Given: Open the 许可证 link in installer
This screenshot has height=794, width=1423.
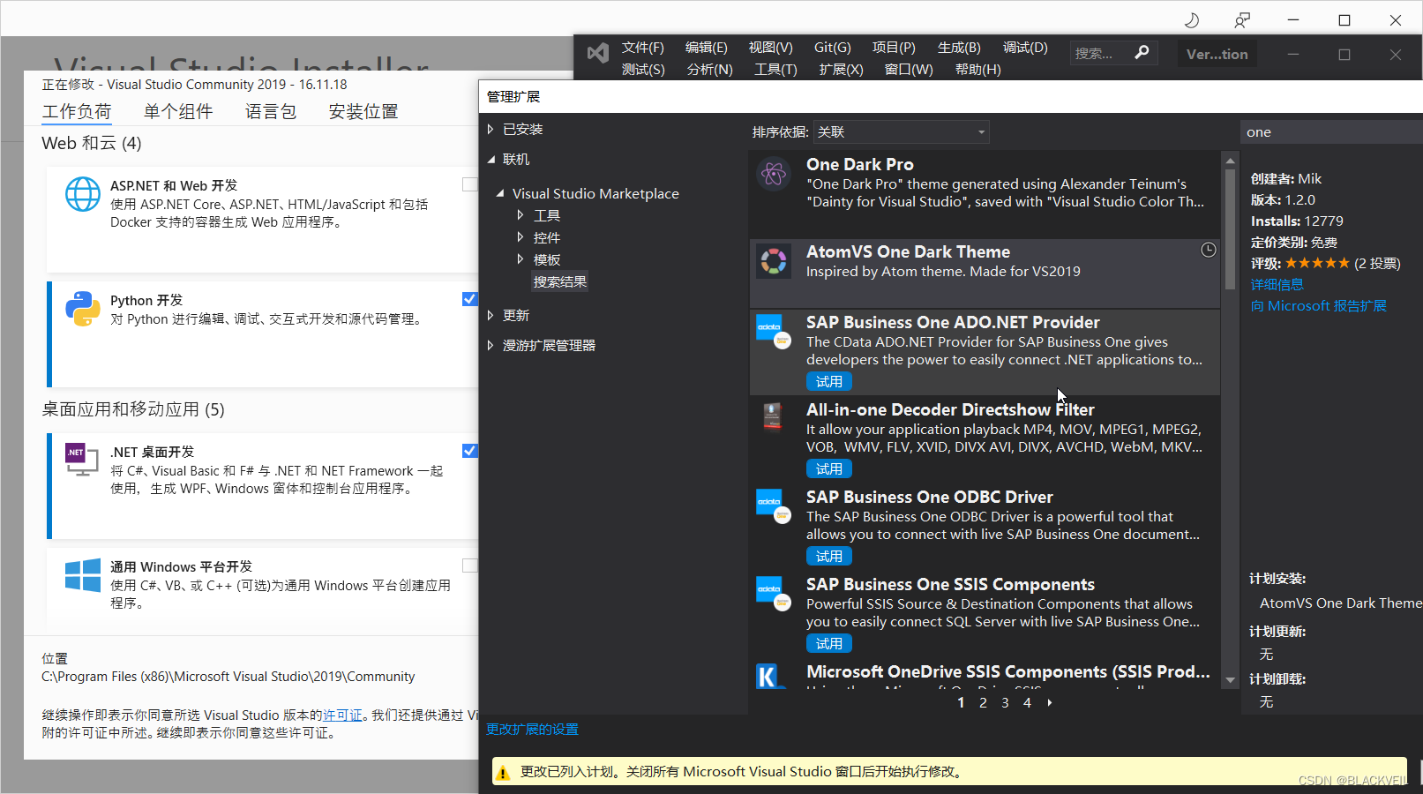Looking at the screenshot, I should [342, 715].
